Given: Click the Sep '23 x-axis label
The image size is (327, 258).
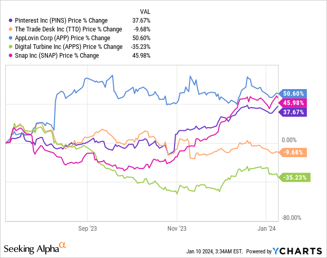Looking at the screenshot, I should pos(87,228).
